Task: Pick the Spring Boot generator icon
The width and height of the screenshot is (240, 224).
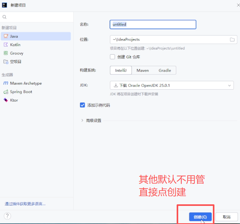Action: [6, 92]
